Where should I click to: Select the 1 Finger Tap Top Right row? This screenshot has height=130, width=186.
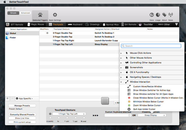tap(109, 41)
